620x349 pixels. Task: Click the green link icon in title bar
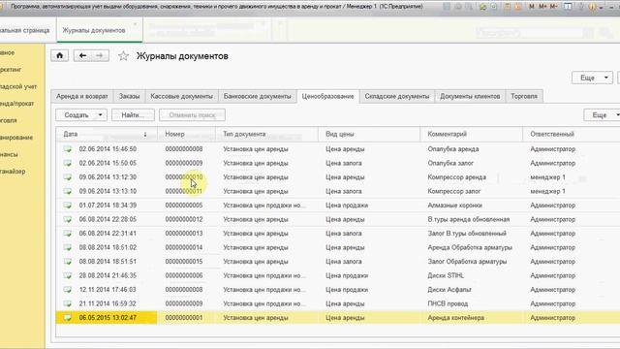(x=482, y=7)
